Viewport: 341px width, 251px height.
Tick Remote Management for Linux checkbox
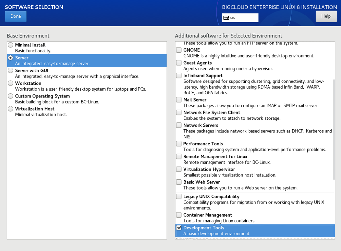(x=179, y=157)
